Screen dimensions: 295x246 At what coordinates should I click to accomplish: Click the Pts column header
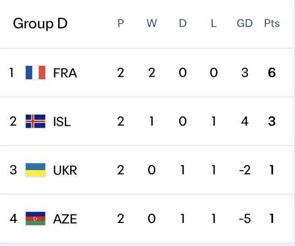271,23
